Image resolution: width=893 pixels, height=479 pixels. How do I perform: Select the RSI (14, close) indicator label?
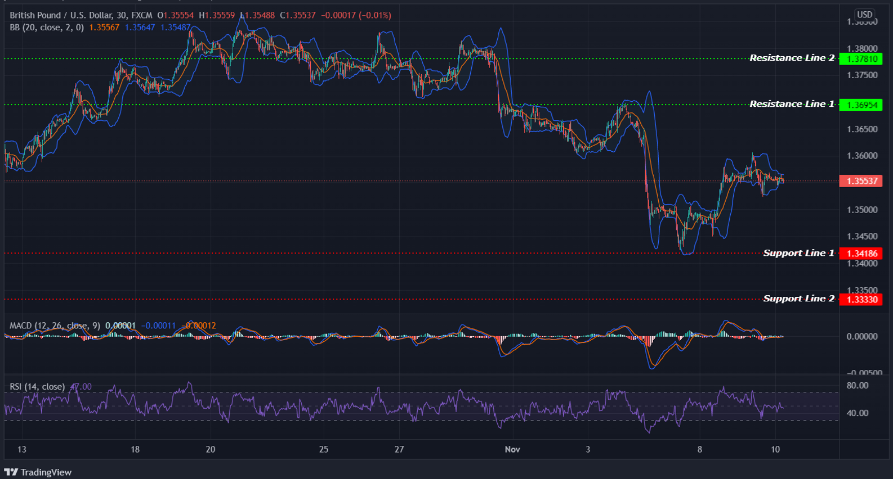(37, 387)
